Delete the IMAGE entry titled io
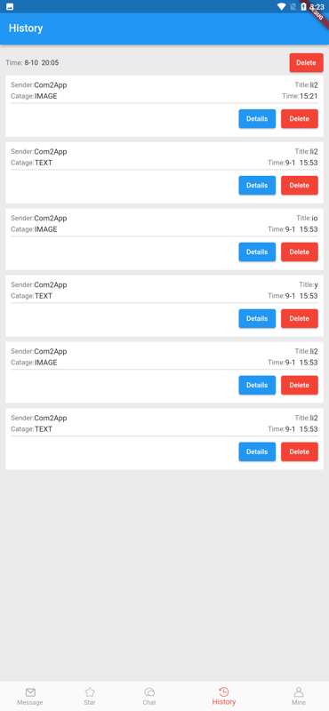Viewport: 329px width, 711px height. tap(299, 252)
